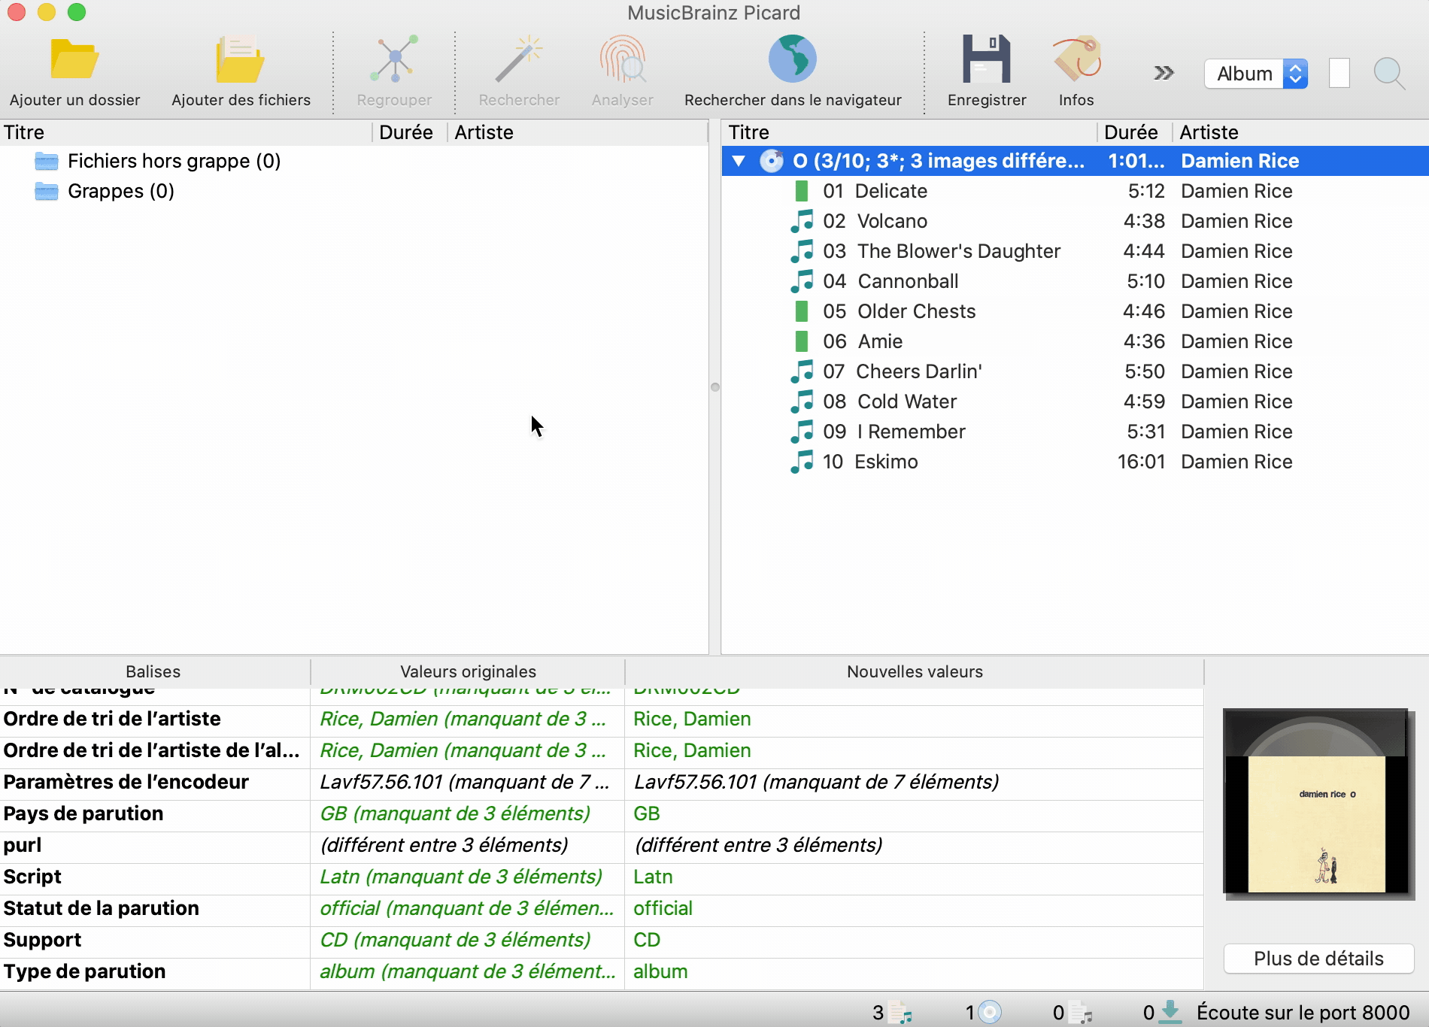The height and width of the screenshot is (1027, 1429).
Task: Click green match icon for 01 Delicate
Action: click(x=802, y=191)
